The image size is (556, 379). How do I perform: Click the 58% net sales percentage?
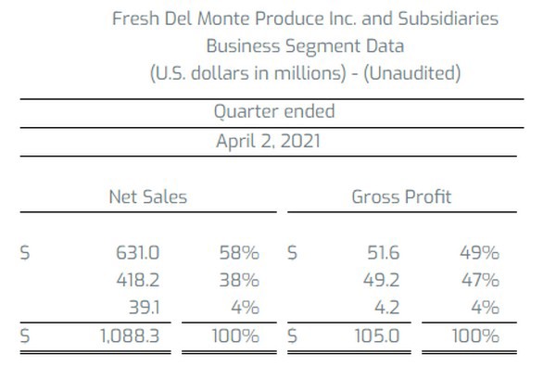(x=239, y=252)
